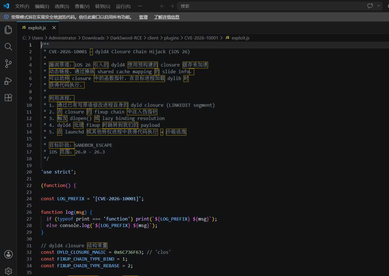Click the SANDBOX_ESCAPE text on line 16
Screen dimensions: 389x276
(x=93, y=145)
